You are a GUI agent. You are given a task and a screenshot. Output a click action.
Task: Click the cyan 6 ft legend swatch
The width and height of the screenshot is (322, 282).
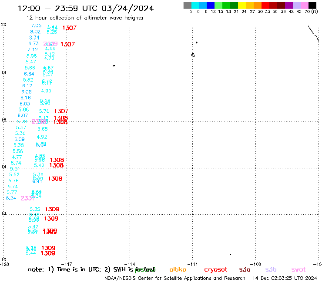coord(195,5)
